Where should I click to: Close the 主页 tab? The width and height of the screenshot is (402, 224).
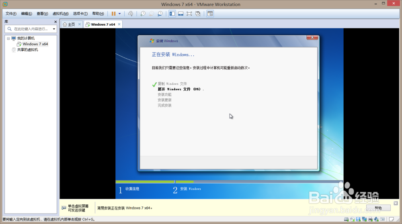point(80,24)
